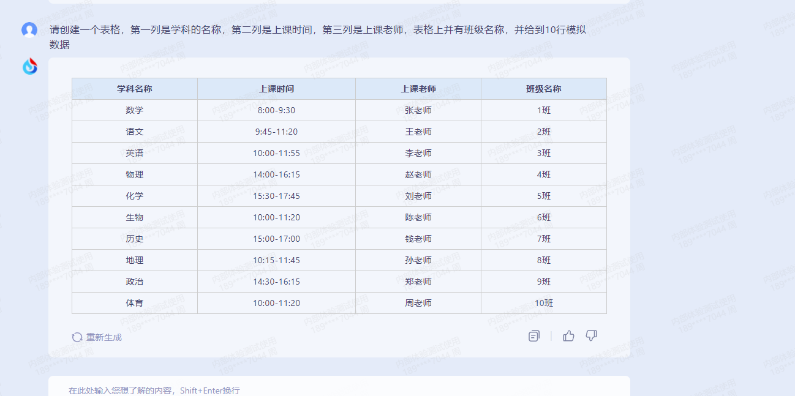The image size is (795, 396).
Task: Click the 10班 class cell
Action: [x=543, y=303]
